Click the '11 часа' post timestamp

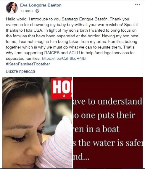[26, 11]
